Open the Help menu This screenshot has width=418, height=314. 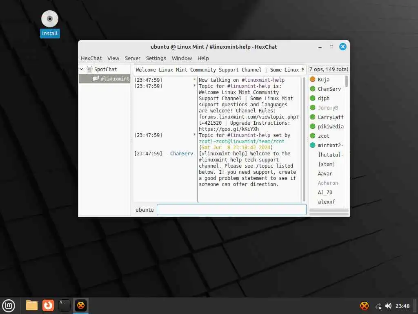pos(203,58)
